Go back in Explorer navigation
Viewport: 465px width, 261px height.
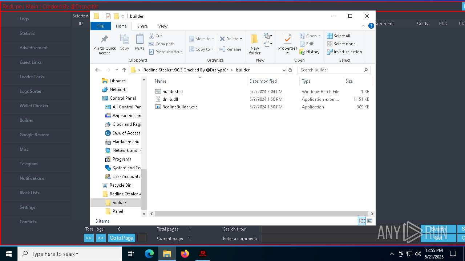tap(97, 70)
